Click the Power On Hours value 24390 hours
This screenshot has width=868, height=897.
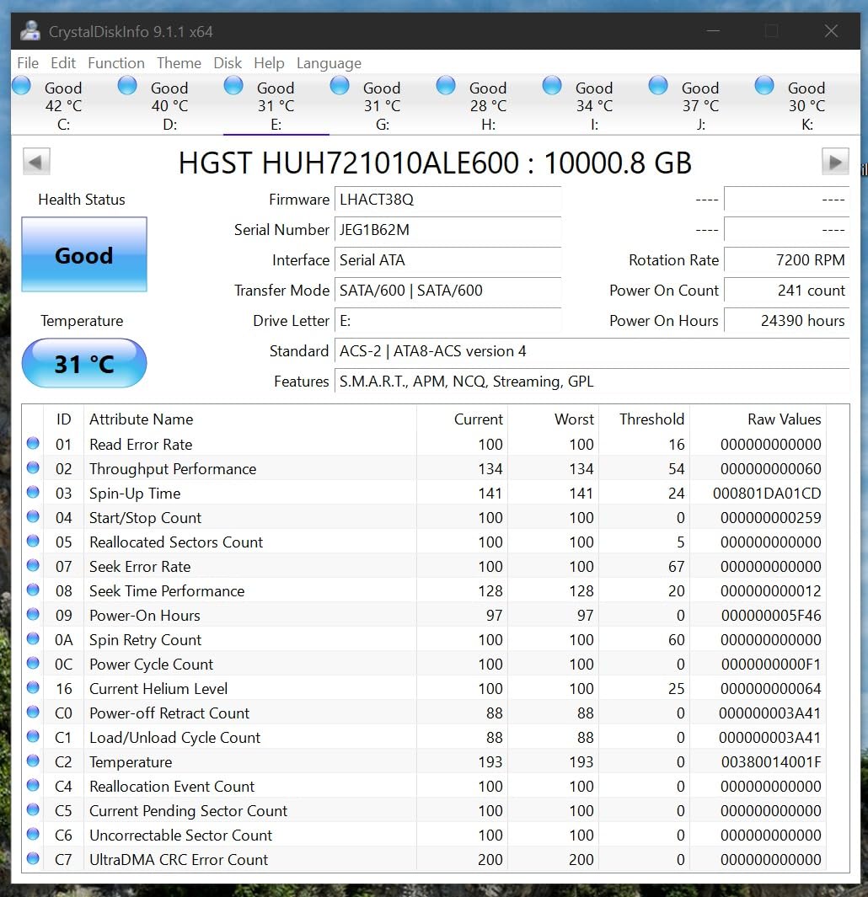[x=787, y=320]
